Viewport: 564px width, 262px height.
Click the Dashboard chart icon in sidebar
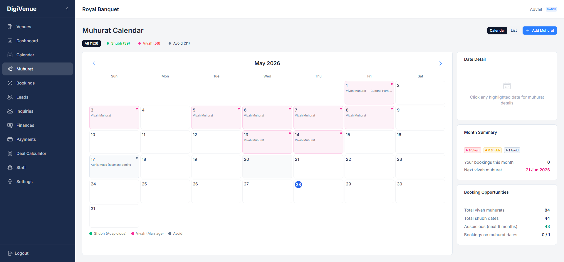click(10, 41)
